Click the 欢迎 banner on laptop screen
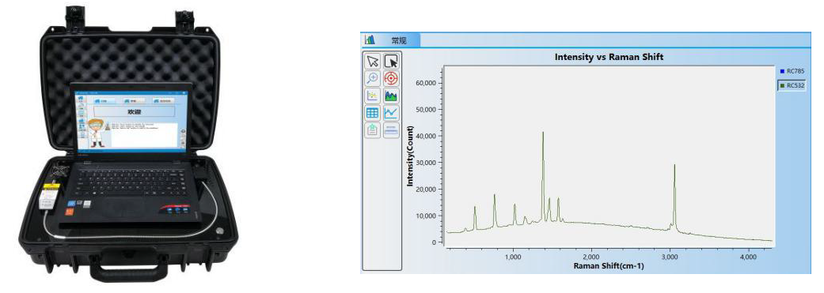 click(135, 111)
